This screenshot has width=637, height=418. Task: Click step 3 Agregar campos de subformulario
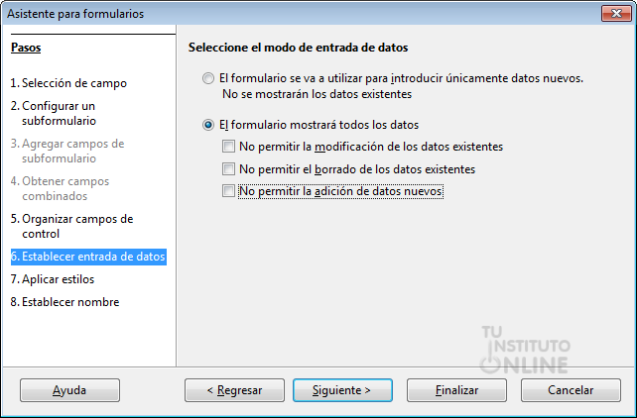(x=66, y=151)
